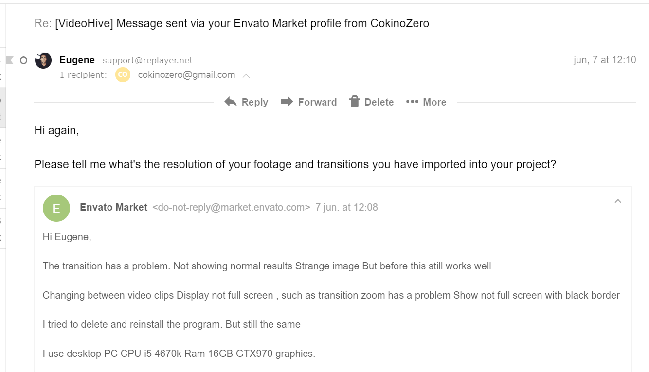This screenshot has width=649, height=372.
Task: Click the sender name Eugene
Action: [x=77, y=60]
